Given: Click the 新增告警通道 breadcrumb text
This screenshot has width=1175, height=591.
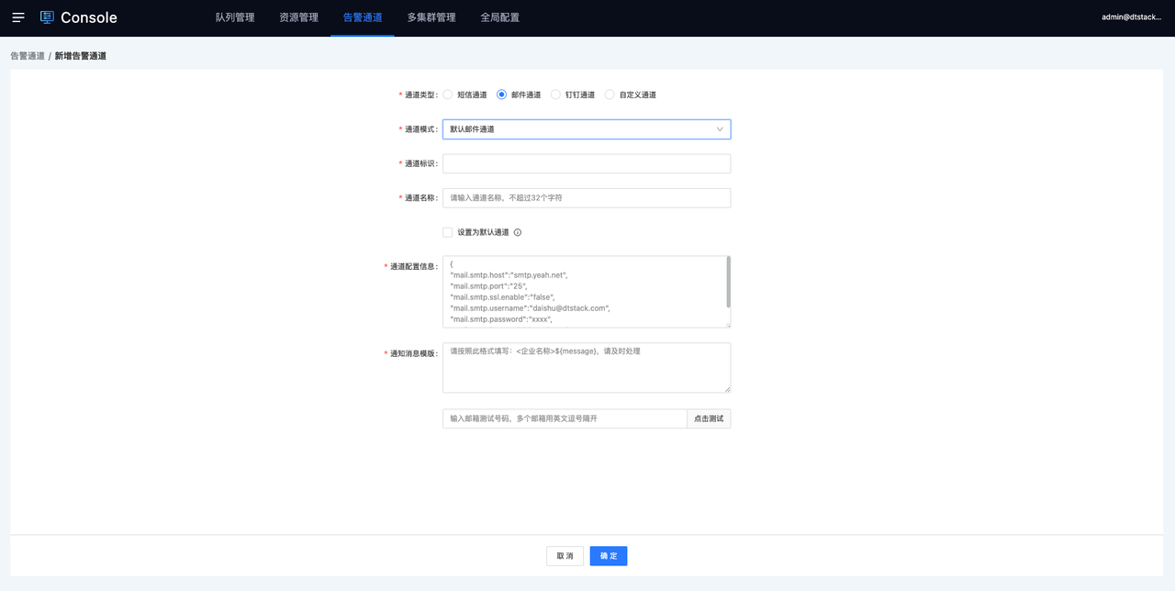Looking at the screenshot, I should click(x=81, y=56).
